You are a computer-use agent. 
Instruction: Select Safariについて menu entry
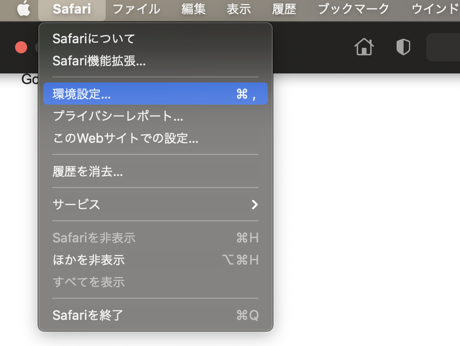point(156,39)
